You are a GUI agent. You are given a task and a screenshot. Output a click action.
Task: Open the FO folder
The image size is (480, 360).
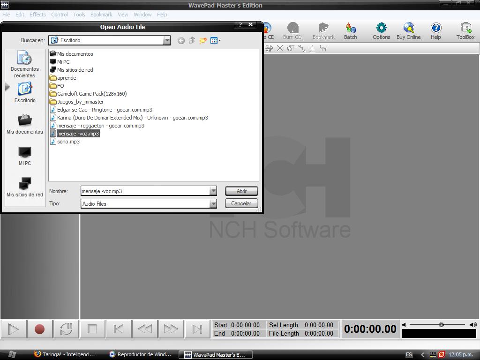click(57, 86)
